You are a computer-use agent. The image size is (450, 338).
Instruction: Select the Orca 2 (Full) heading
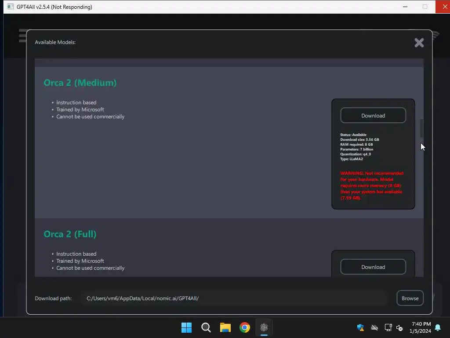[70, 234]
